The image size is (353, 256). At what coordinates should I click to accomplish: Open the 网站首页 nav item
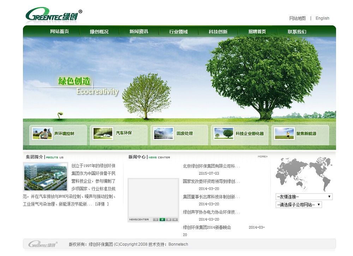(x=59, y=31)
